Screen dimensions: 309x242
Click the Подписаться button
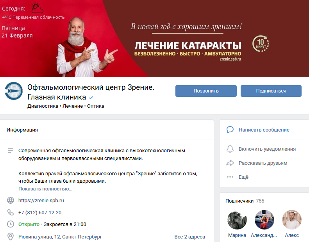[271, 91]
